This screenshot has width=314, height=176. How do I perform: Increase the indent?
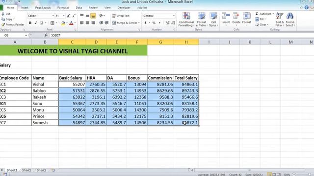[107, 23]
